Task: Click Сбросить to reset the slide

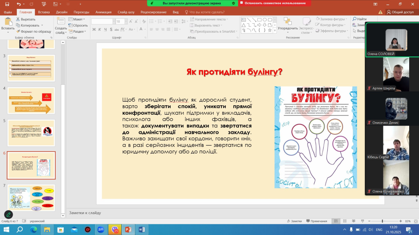Action: [78, 25]
